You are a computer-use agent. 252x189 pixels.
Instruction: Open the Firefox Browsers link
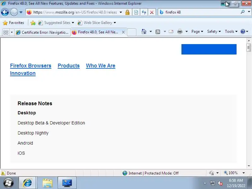31,66
